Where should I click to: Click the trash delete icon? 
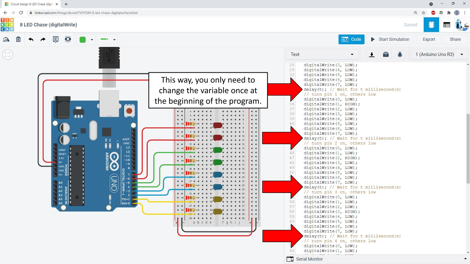18,39
